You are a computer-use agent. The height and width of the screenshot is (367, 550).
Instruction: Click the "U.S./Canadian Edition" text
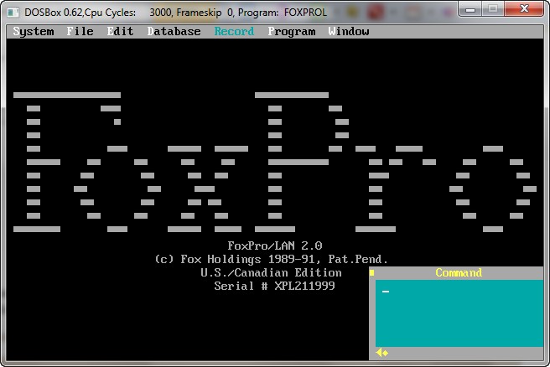coord(271,272)
